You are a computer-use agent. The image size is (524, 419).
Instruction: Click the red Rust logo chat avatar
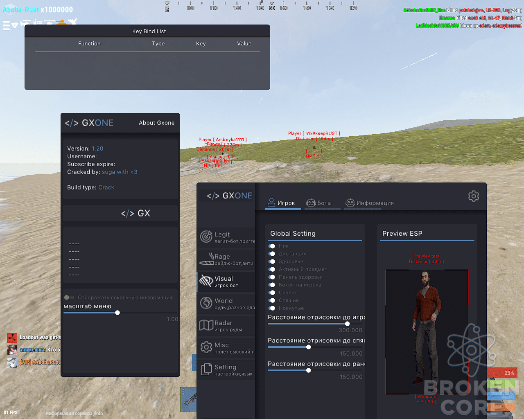point(12,338)
